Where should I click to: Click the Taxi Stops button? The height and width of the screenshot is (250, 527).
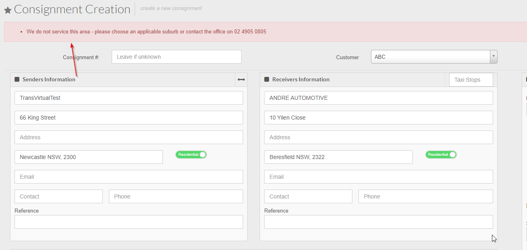471,80
